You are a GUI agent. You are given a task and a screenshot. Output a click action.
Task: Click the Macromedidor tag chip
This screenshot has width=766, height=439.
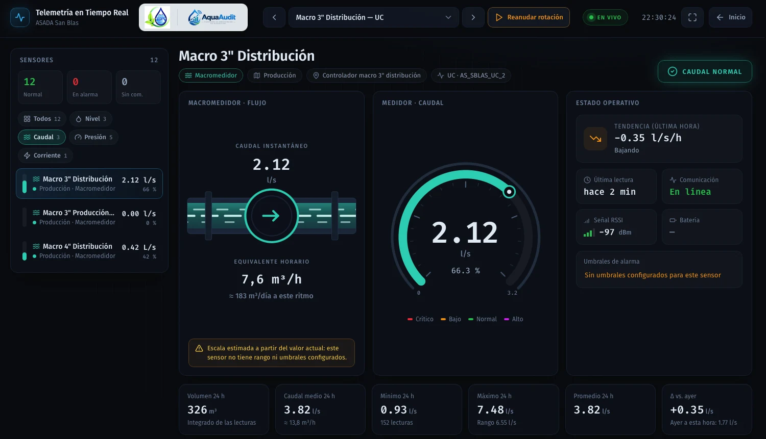[x=211, y=75]
